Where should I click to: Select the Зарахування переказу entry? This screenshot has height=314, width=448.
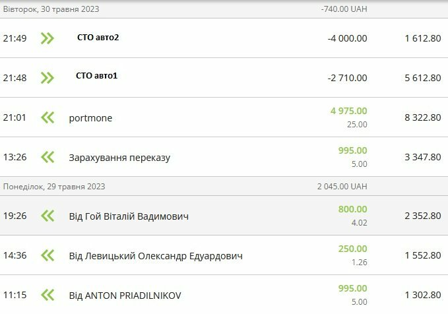[119, 158]
